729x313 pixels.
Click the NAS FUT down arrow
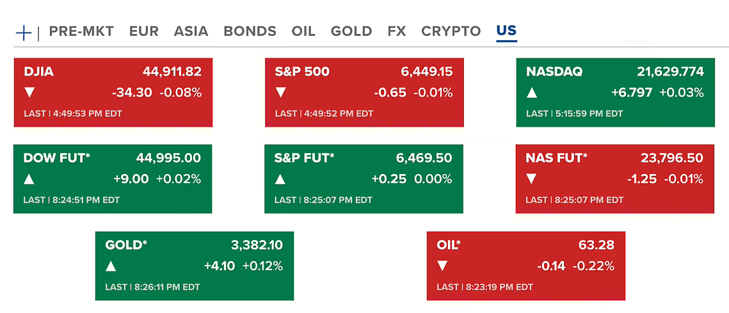[531, 179]
